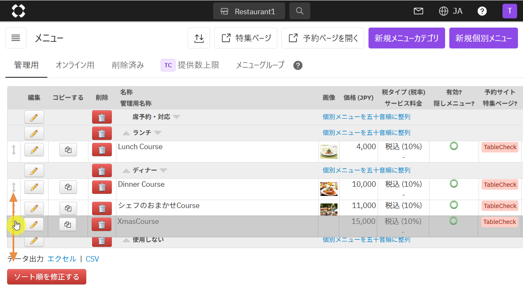Click TableCheck tag on Lunch Course
The width and height of the screenshot is (523, 292).
(500, 147)
